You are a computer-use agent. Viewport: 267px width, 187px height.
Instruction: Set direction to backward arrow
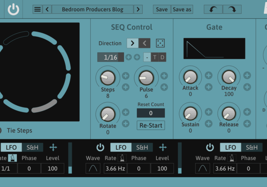[x=145, y=43]
